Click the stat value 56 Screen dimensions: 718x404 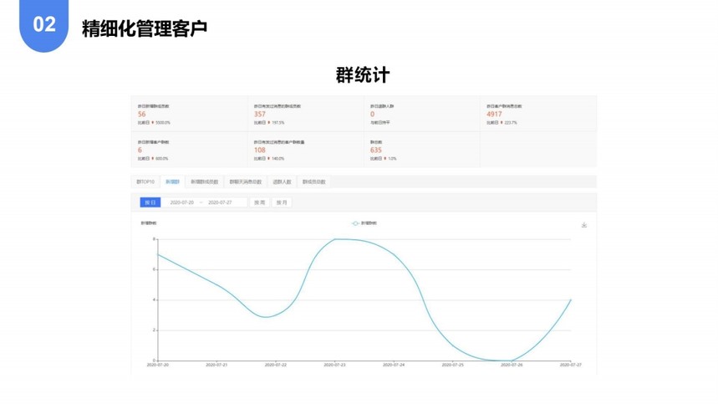[x=142, y=114]
